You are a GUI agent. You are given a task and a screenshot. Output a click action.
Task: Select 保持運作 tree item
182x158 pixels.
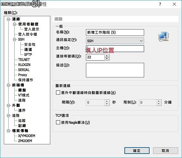pyautogui.click(x=25, y=80)
